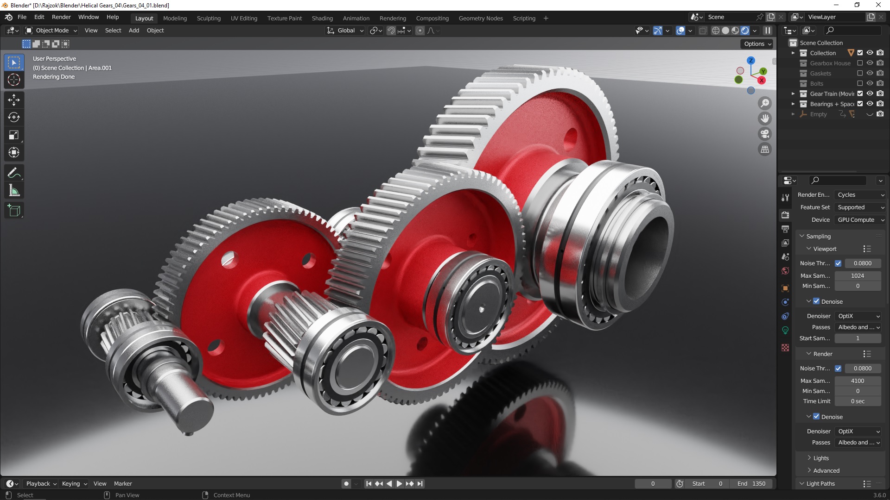Open the Edit menu

click(39, 17)
